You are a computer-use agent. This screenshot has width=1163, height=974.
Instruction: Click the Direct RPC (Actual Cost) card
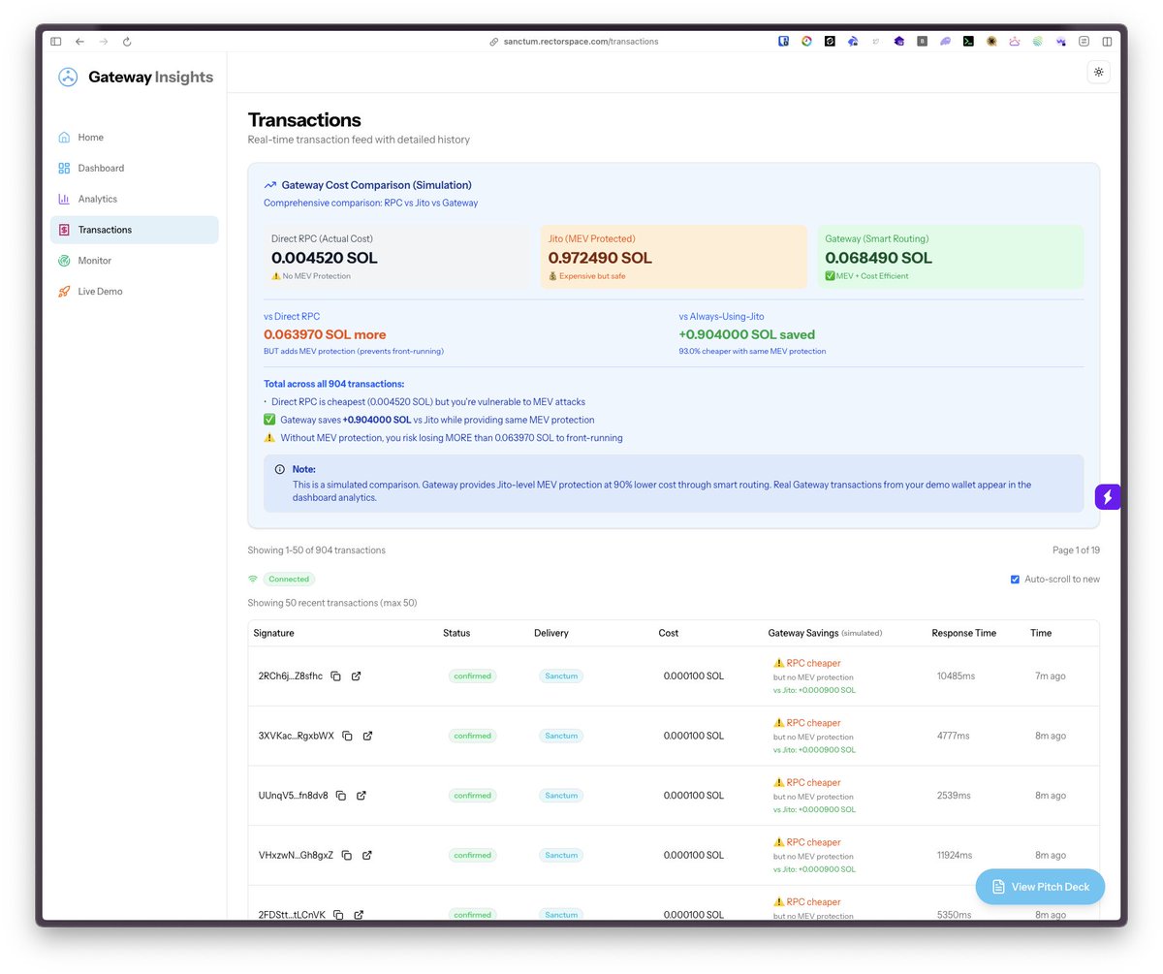tap(397, 257)
